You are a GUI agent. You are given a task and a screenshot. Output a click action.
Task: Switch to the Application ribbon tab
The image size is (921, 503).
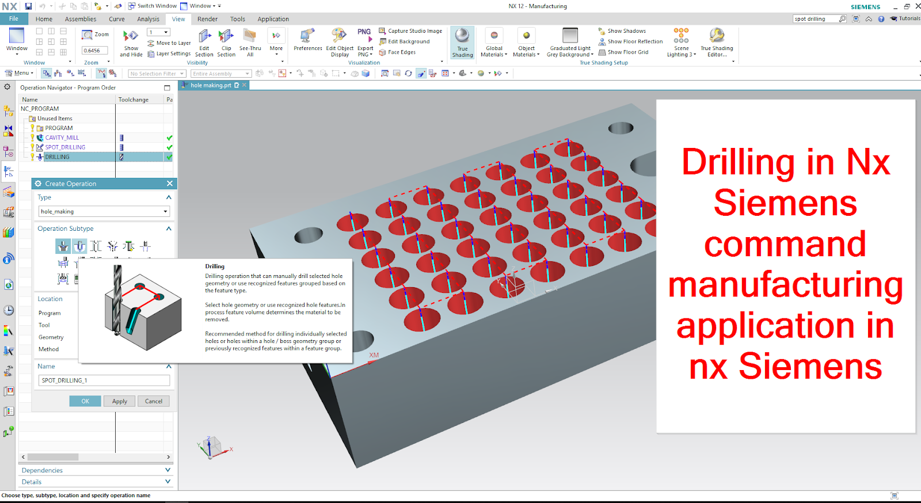coord(273,19)
